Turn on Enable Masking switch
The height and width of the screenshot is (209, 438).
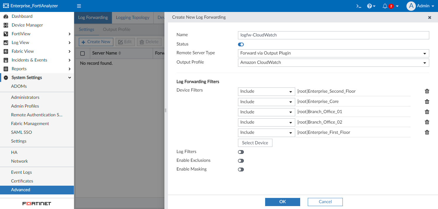tap(241, 170)
